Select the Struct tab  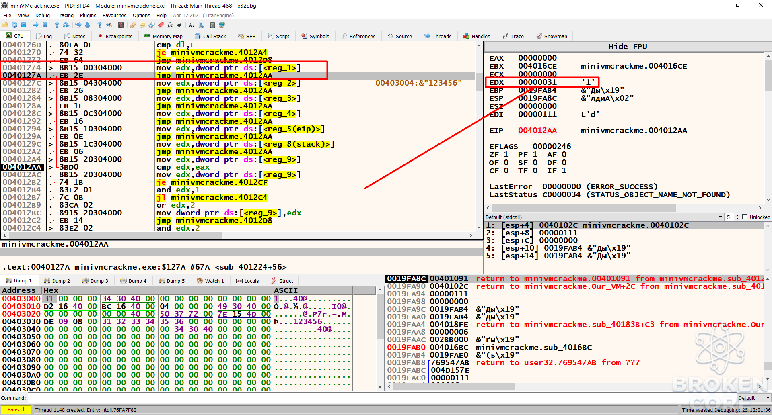pos(282,281)
